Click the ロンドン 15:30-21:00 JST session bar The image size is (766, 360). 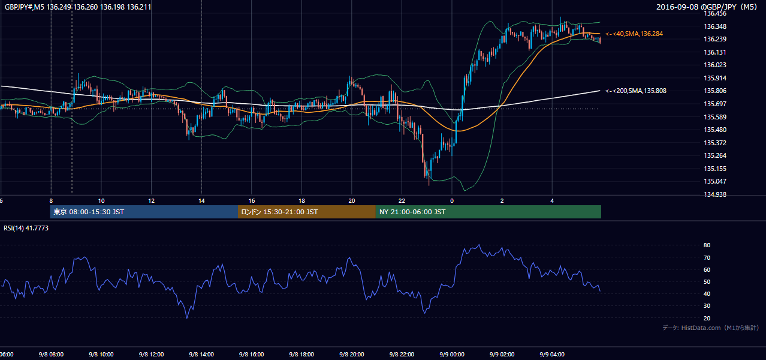click(x=307, y=212)
